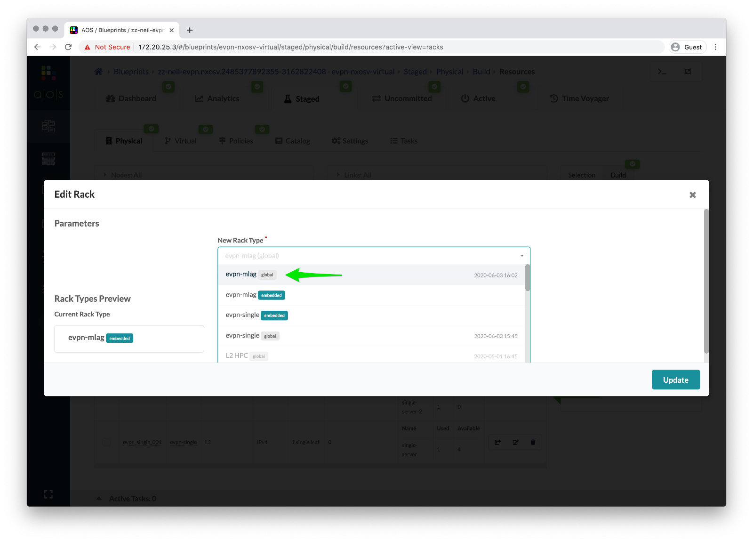The height and width of the screenshot is (542, 753).
Task: Export evpn_single_001 using the share icon
Action: [x=497, y=442]
